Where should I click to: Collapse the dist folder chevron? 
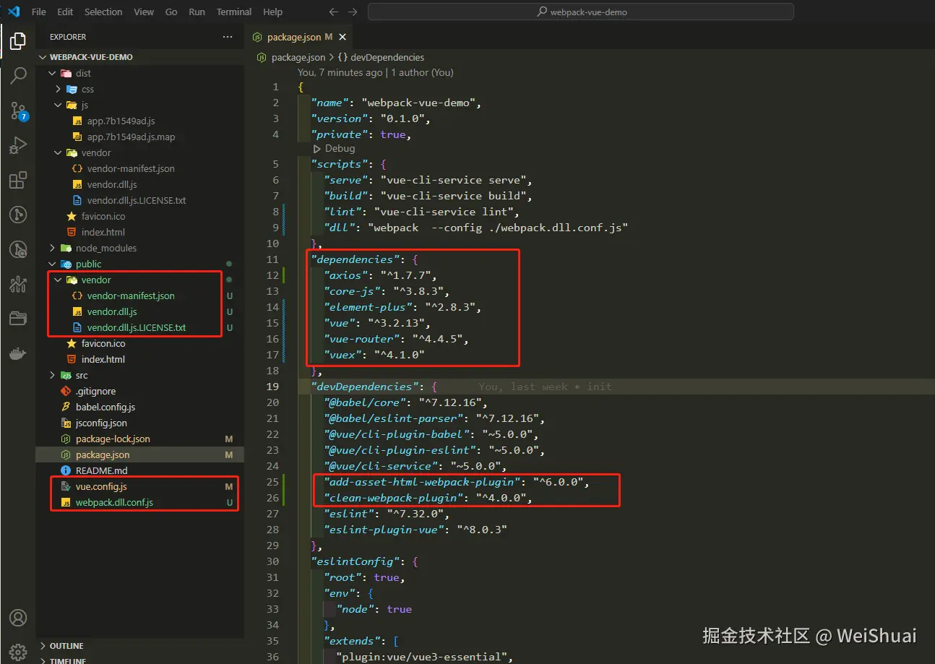52,73
